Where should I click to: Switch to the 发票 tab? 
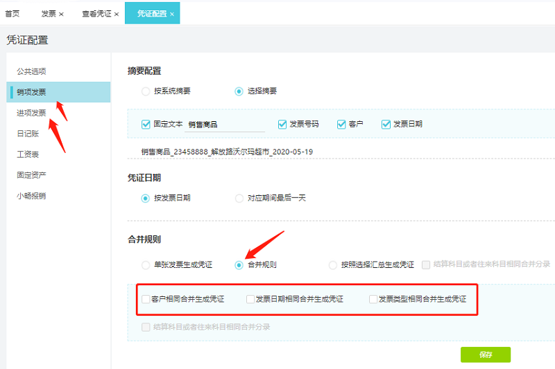click(x=49, y=14)
